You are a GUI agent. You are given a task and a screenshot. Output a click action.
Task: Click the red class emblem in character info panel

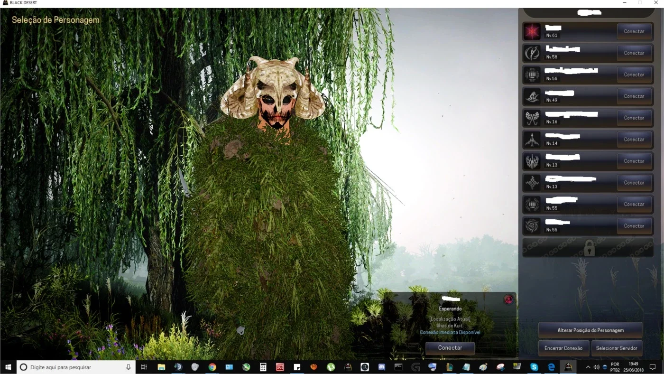(x=508, y=299)
